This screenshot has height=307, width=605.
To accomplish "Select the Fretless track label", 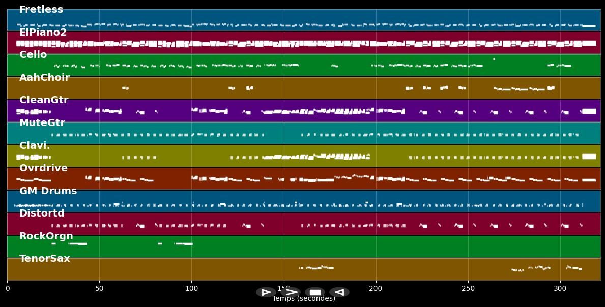I will 41,10.
